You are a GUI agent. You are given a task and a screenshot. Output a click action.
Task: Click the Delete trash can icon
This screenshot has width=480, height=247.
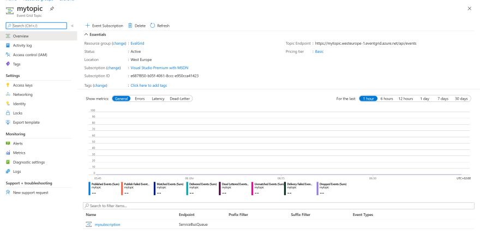pos(130,26)
